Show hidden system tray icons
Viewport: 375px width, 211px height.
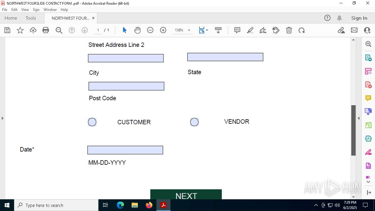(x=316, y=205)
